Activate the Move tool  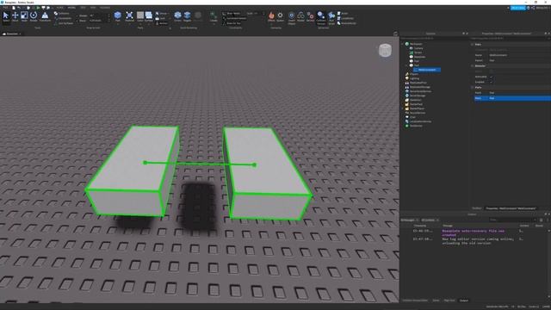click(15, 16)
